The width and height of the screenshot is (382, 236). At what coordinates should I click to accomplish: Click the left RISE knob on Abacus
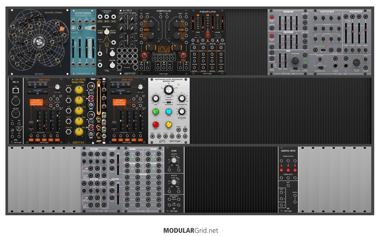coord(151,24)
